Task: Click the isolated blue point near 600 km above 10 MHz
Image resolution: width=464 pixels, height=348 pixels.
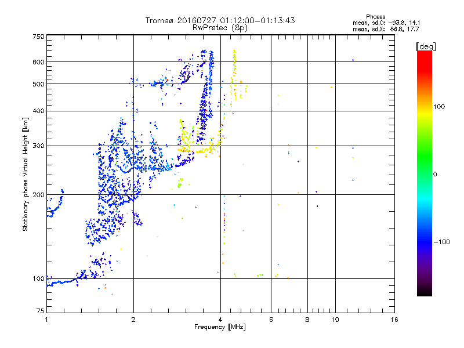Action: (353, 60)
